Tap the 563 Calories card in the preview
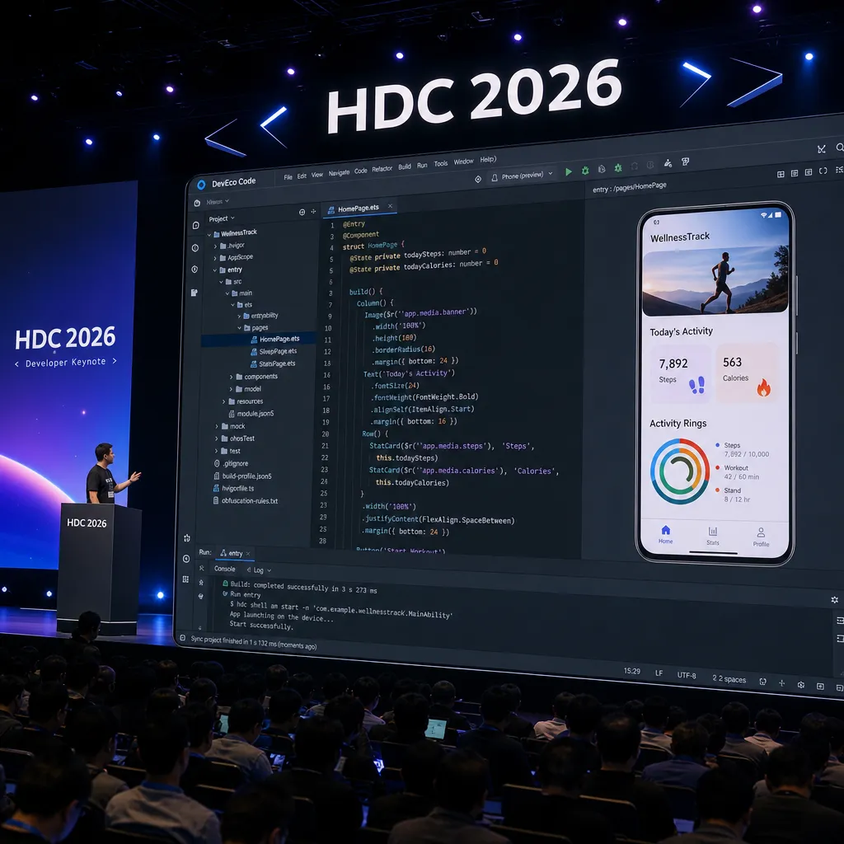 [747, 374]
